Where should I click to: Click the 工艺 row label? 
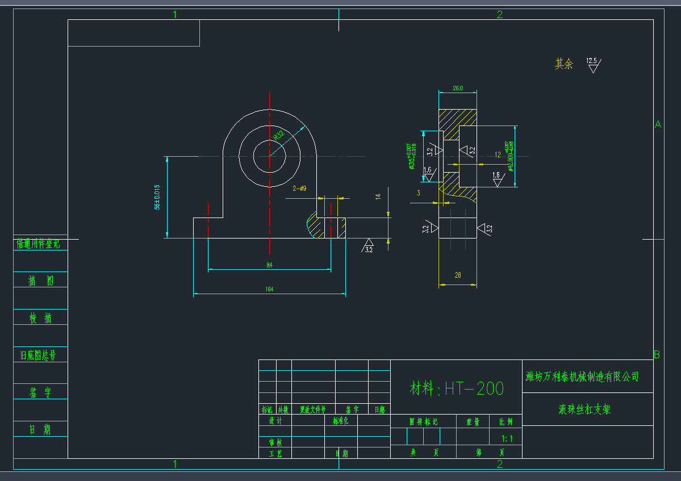pyautogui.click(x=275, y=454)
